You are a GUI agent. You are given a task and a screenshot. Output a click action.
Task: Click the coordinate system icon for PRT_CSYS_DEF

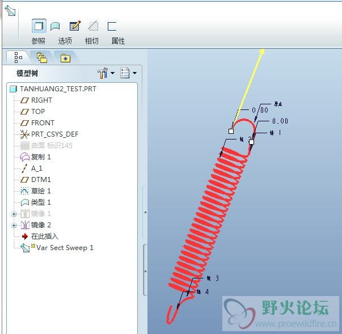click(24, 134)
